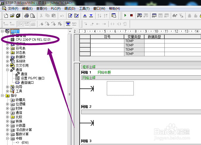Click the sym symbol table icon
This screenshot has height=145, width=201.
[74, 24]
